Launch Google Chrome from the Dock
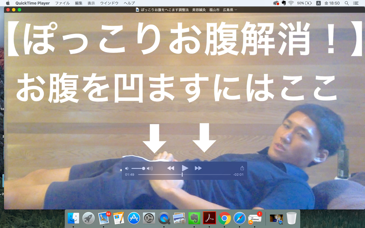The height and width of the screenshot is (228, 365). 224,218
